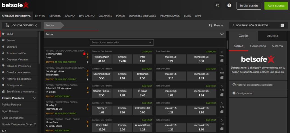Image resolution: width=290 pixels, height=133 pixels.
Task: Bet Empate 2.70 in Eskilstuna match
Action: pyautogui.click(x=122, y=93)
